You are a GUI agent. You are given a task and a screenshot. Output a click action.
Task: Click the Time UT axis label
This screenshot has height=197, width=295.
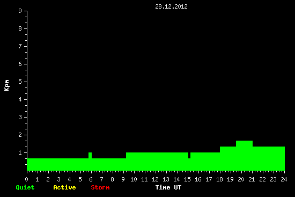click(x=168, y=187)
